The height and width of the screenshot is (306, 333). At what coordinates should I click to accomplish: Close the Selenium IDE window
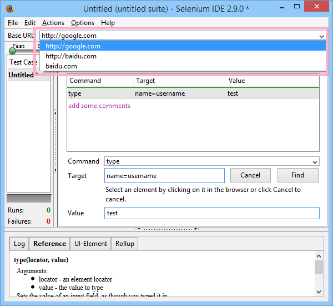317,6
